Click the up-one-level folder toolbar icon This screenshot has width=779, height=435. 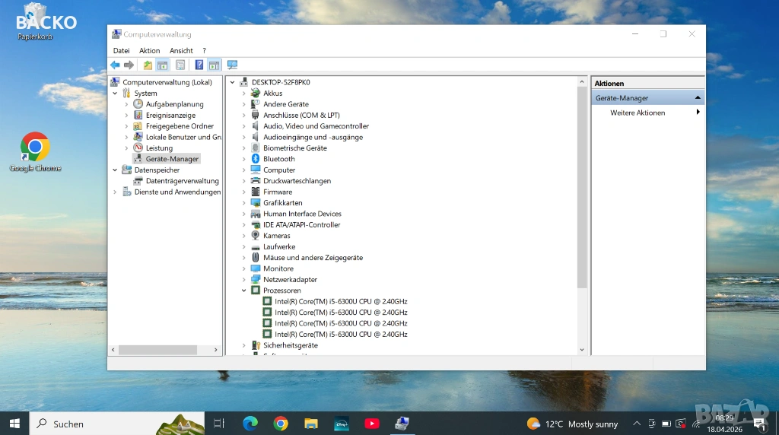pyautogui.click(x=148, y=65)
